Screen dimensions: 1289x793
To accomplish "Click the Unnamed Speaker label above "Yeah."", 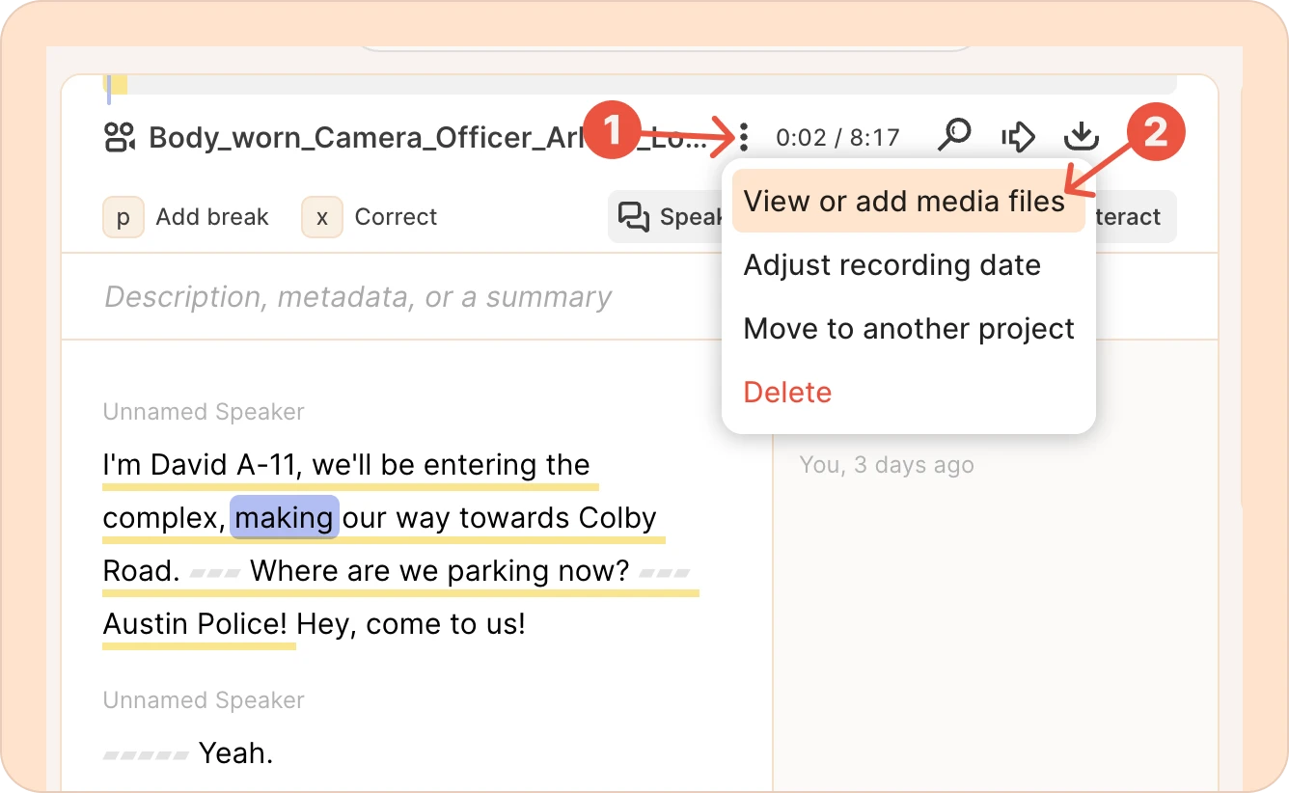I will tap(204, 700).
